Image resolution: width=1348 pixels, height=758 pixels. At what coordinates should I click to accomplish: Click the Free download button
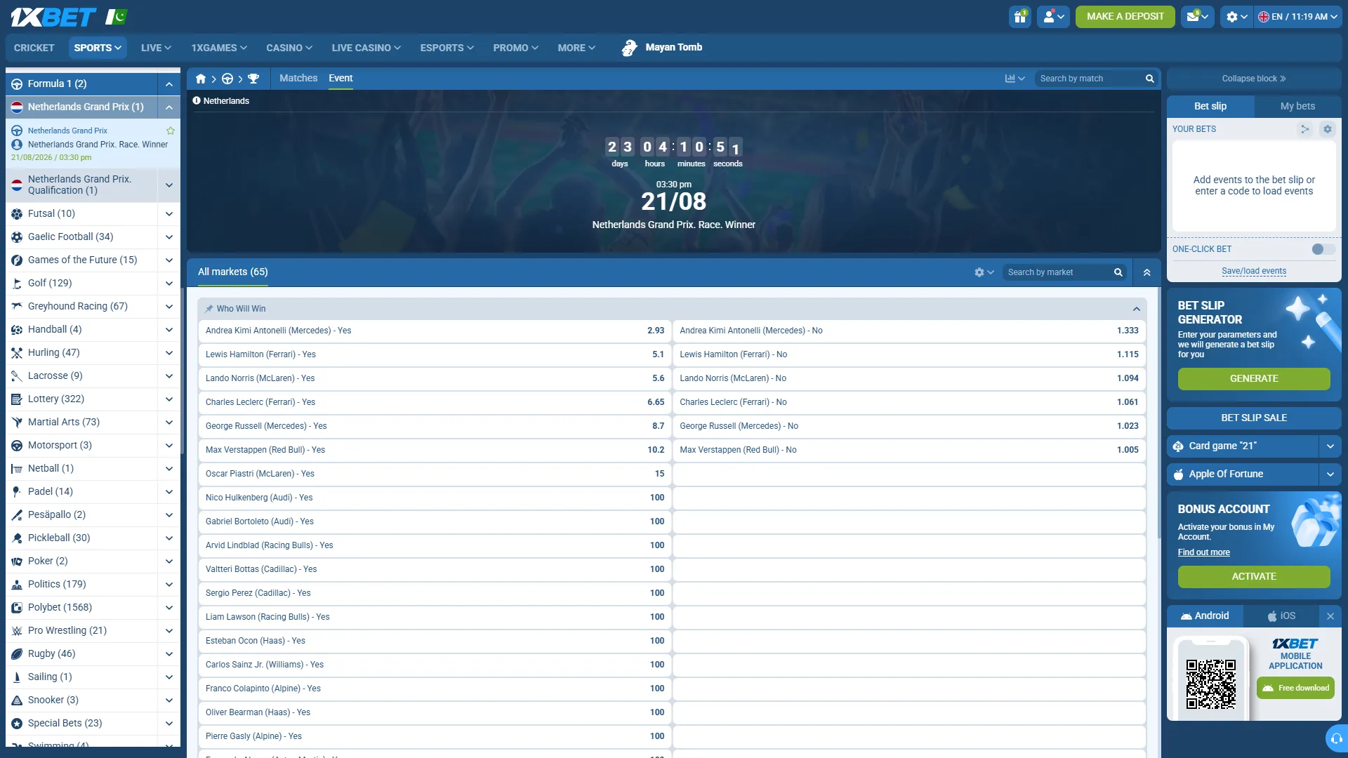pyautogui.click(x=1295, y=689)
